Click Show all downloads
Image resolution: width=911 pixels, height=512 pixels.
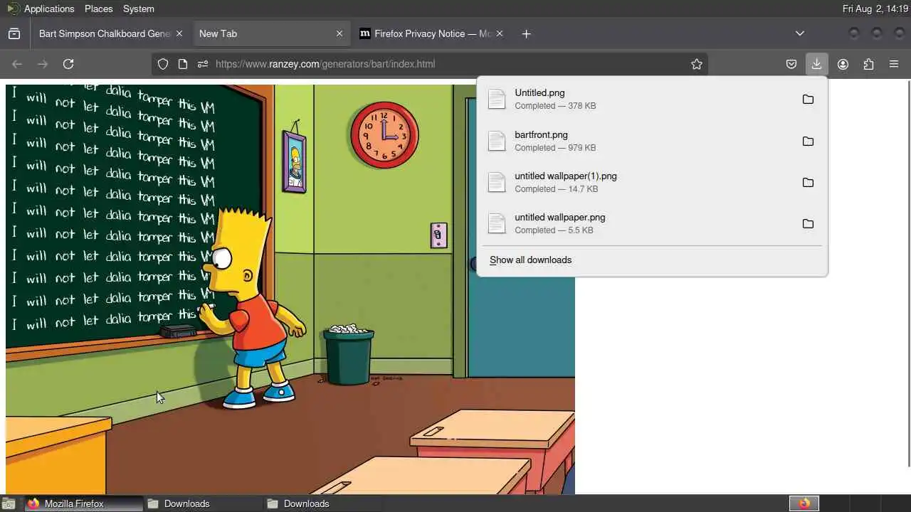tap(530, 260)
